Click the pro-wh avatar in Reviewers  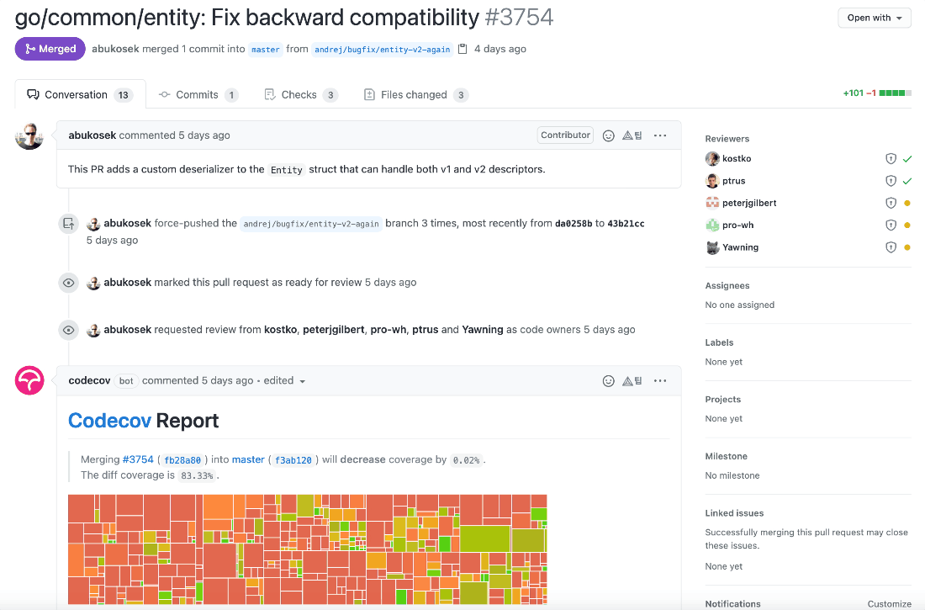coord(712,225)
